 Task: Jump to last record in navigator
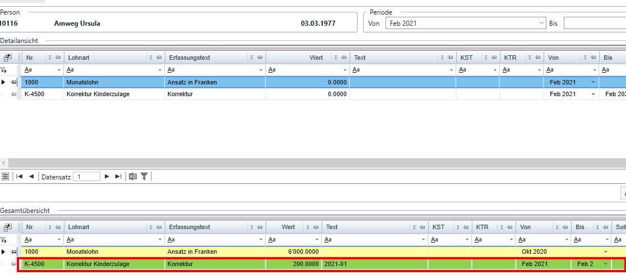tap(118, 177)
